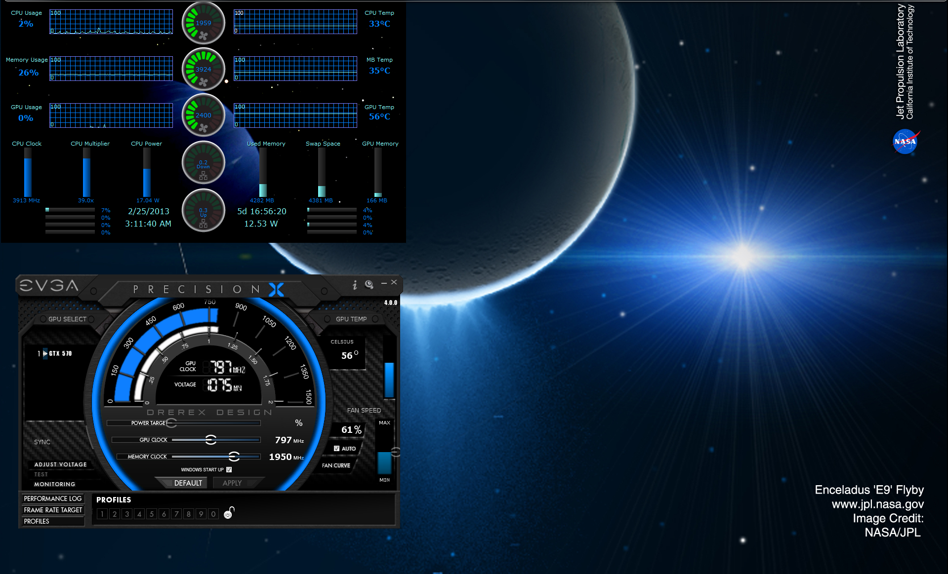Screen dimensions: 948x574
Task: Click the 56° Celsius temperature readout
Action: tap(350, 355)
